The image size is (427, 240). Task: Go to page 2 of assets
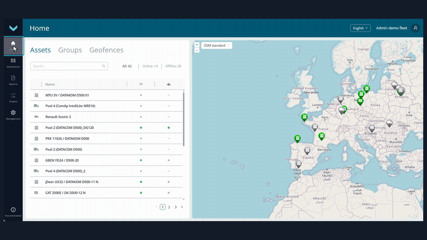[x=169, y=207]
